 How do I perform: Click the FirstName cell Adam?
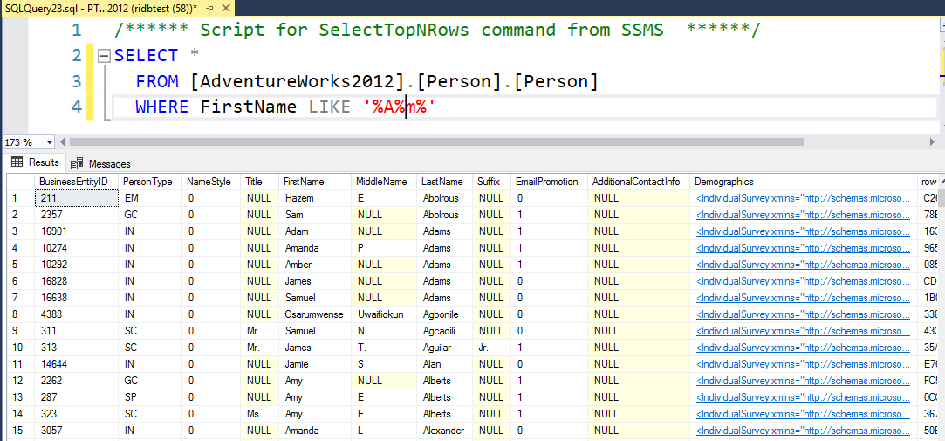pyautogui.click(x=315, y=231)
